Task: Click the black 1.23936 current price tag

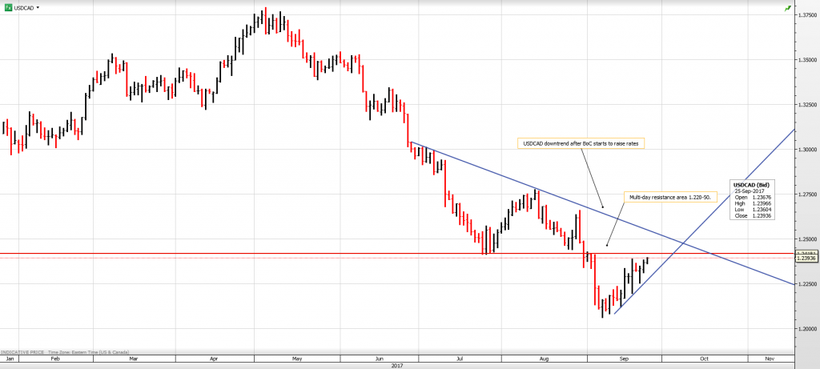Action: point(806,258)
